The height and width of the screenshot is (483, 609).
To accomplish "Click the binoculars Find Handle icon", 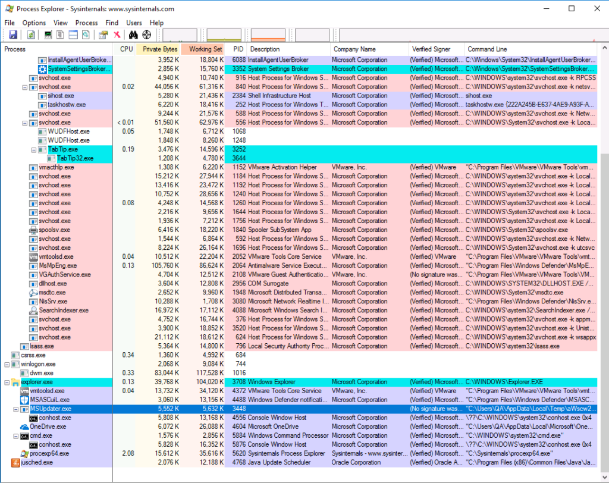I will (133, 35).
